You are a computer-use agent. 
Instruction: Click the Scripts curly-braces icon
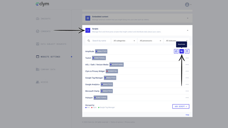click(x=88, y=30)
